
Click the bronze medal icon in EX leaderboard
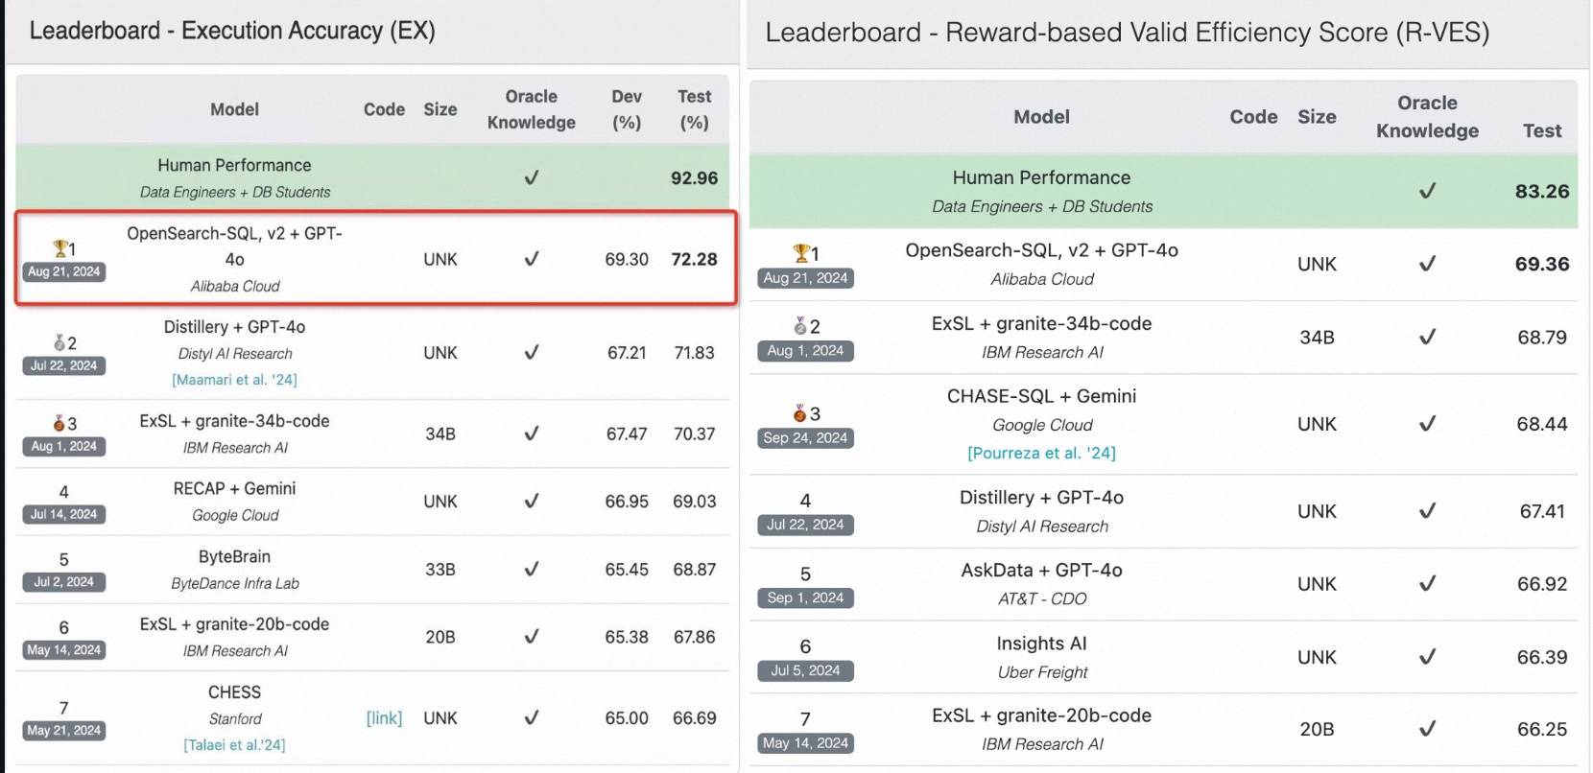click(x=59, y=423)
